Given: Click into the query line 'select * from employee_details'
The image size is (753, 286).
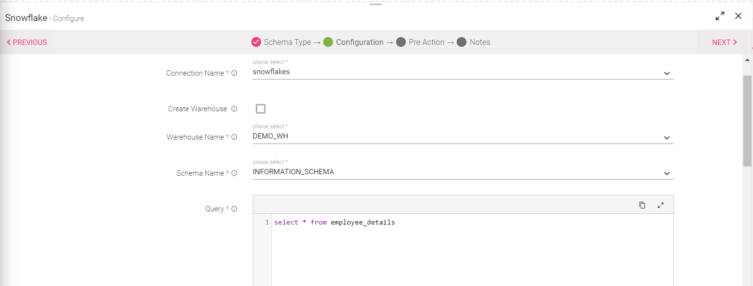Looking at the screenshot, I should 334,223.
